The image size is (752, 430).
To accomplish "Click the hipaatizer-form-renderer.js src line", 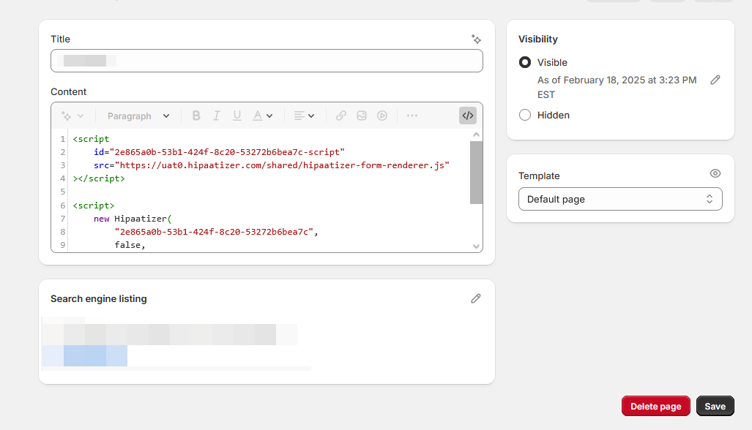I will 272,165.
